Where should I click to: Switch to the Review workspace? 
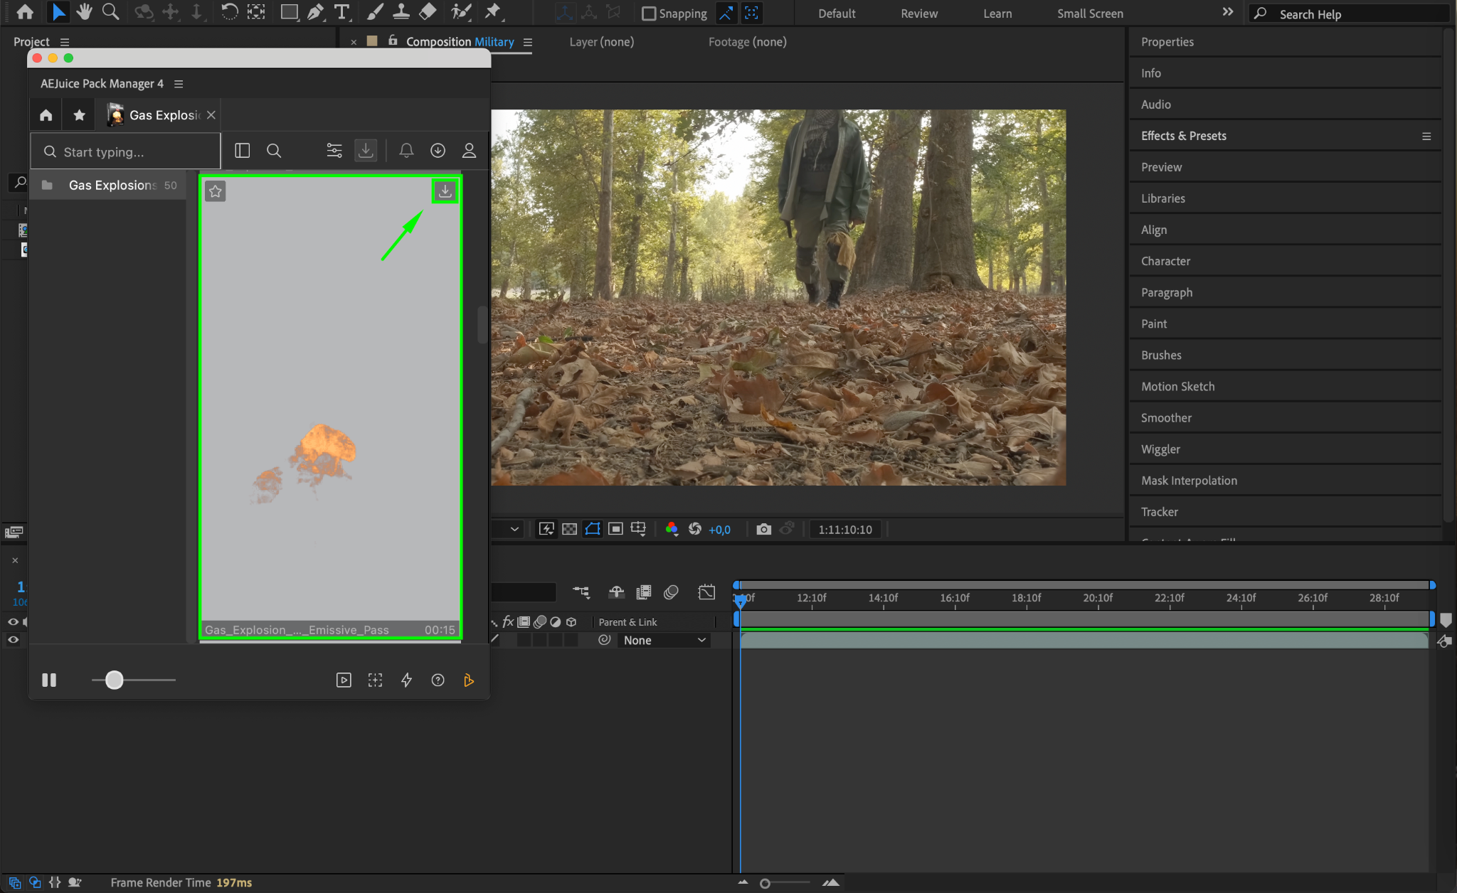click(x=918, y=14)
